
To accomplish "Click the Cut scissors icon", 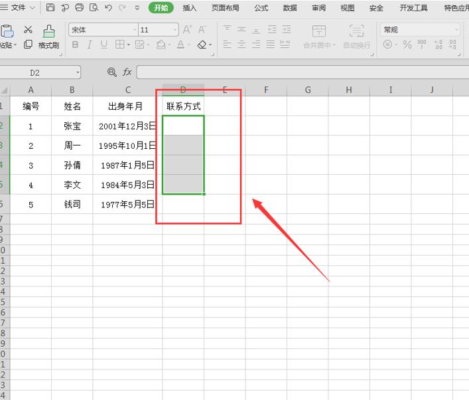I will 28,29.
